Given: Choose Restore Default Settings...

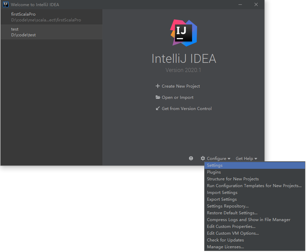Looking at the screenshot, I should tap(255, 213).
